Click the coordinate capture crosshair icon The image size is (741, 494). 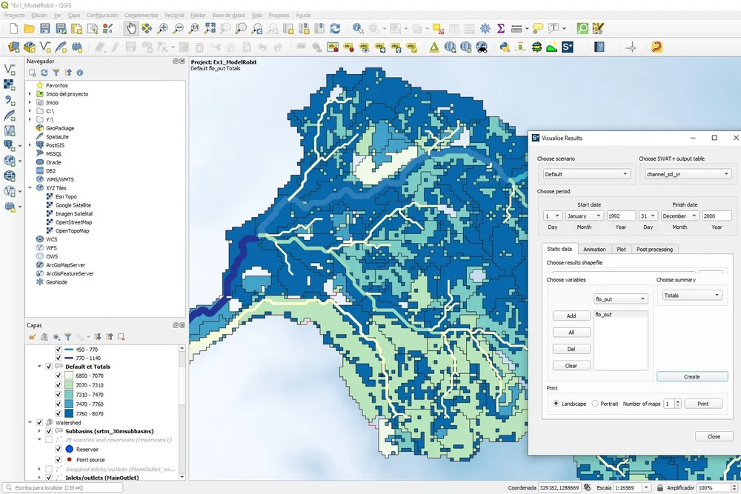(631, 47)
